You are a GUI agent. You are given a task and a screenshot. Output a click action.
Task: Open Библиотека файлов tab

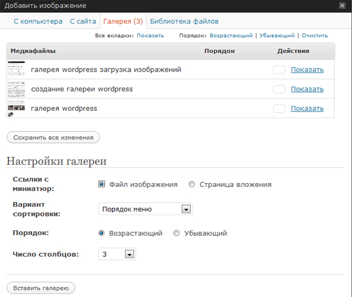[x=184, y=21]
